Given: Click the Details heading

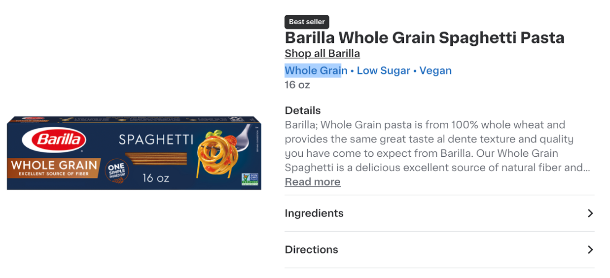Looking at the screenshot, I should [x=302, y=110].
